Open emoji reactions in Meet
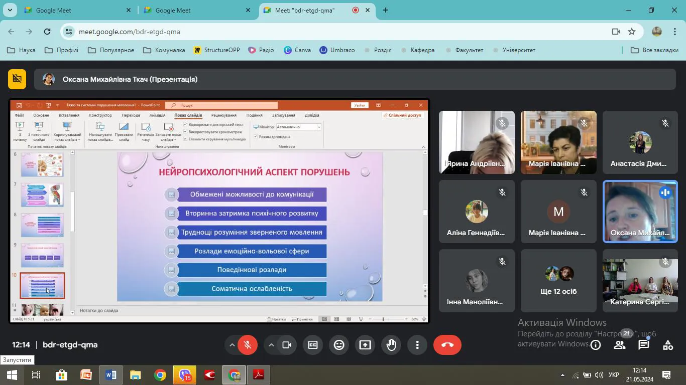The image size is (686, 385). pyautogui.click(x=339, y=345)
